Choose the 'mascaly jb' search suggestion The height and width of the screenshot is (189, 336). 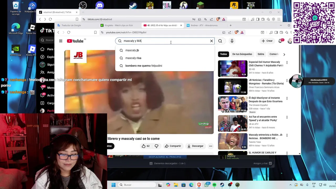point(165,50)
